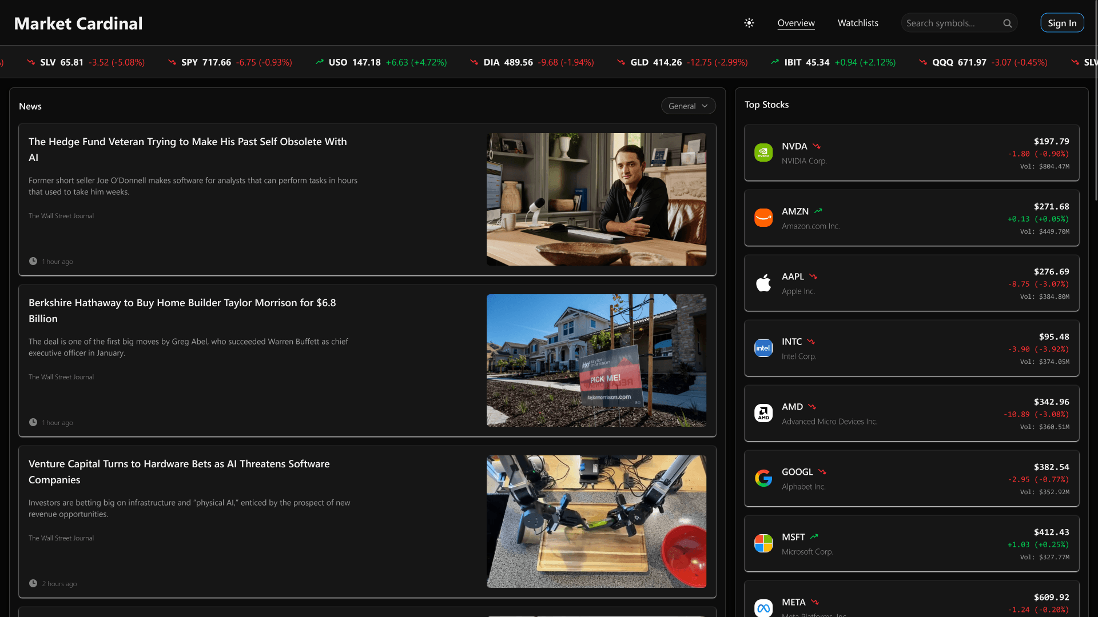Select the AAPL ticker symbol
The width and height of the screenshot is (1098, 617).
click(x=793, y=277)
